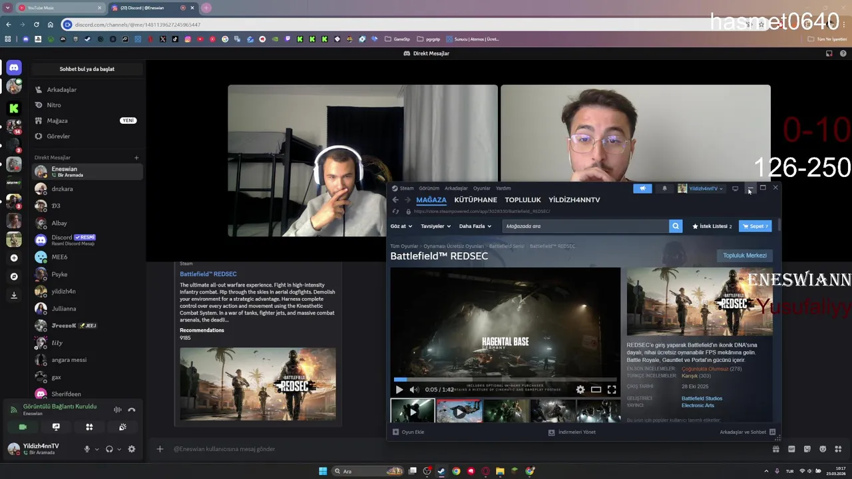The height and width of the screenshot is (479, 852).
Task: Toggle Steam trailer fullscreen
Action: coord(611,390)
